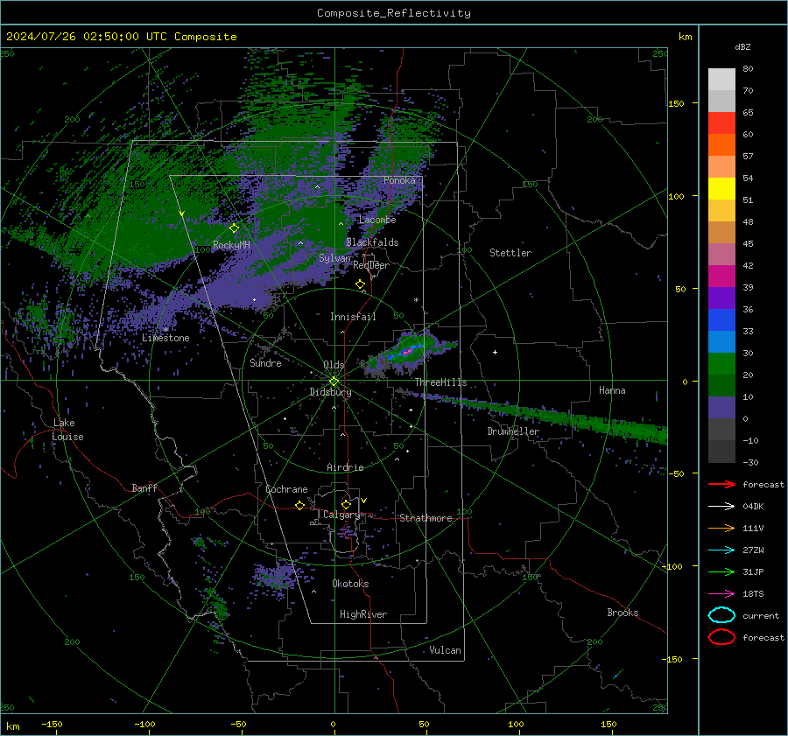The image size is (788, 736).
Task: Click the Sylvan label
Action: point(334,258)
